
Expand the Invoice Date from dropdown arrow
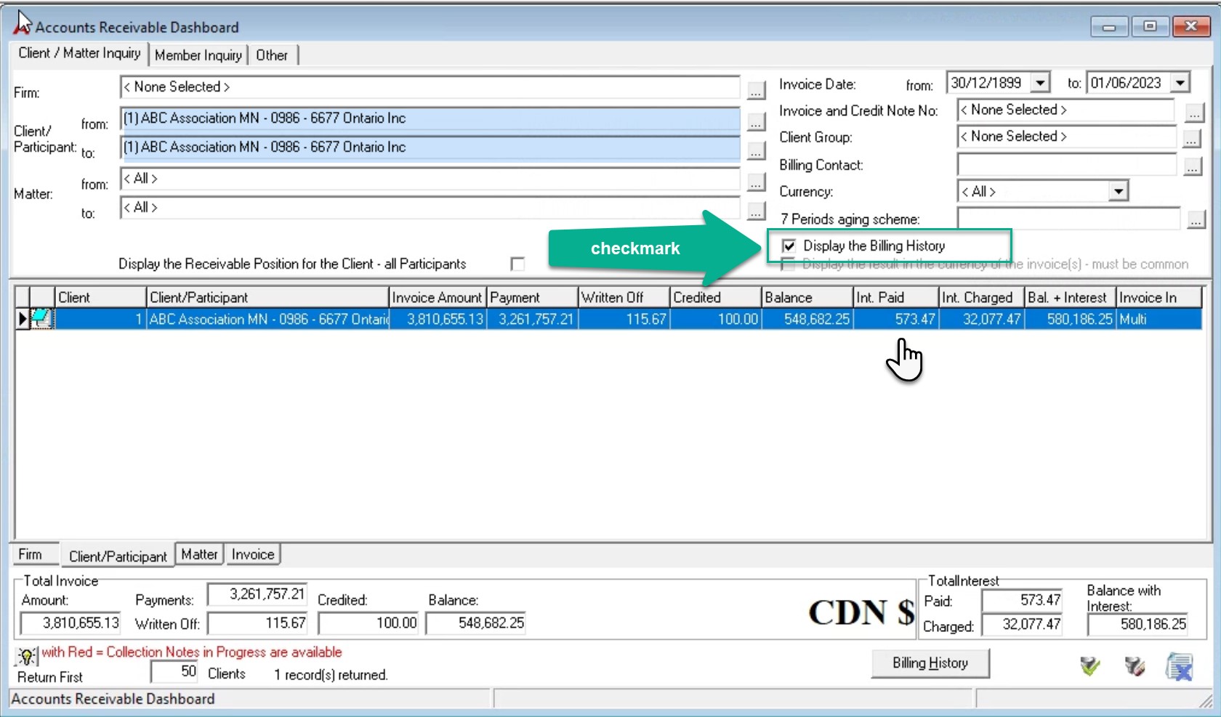point(1041,83)
